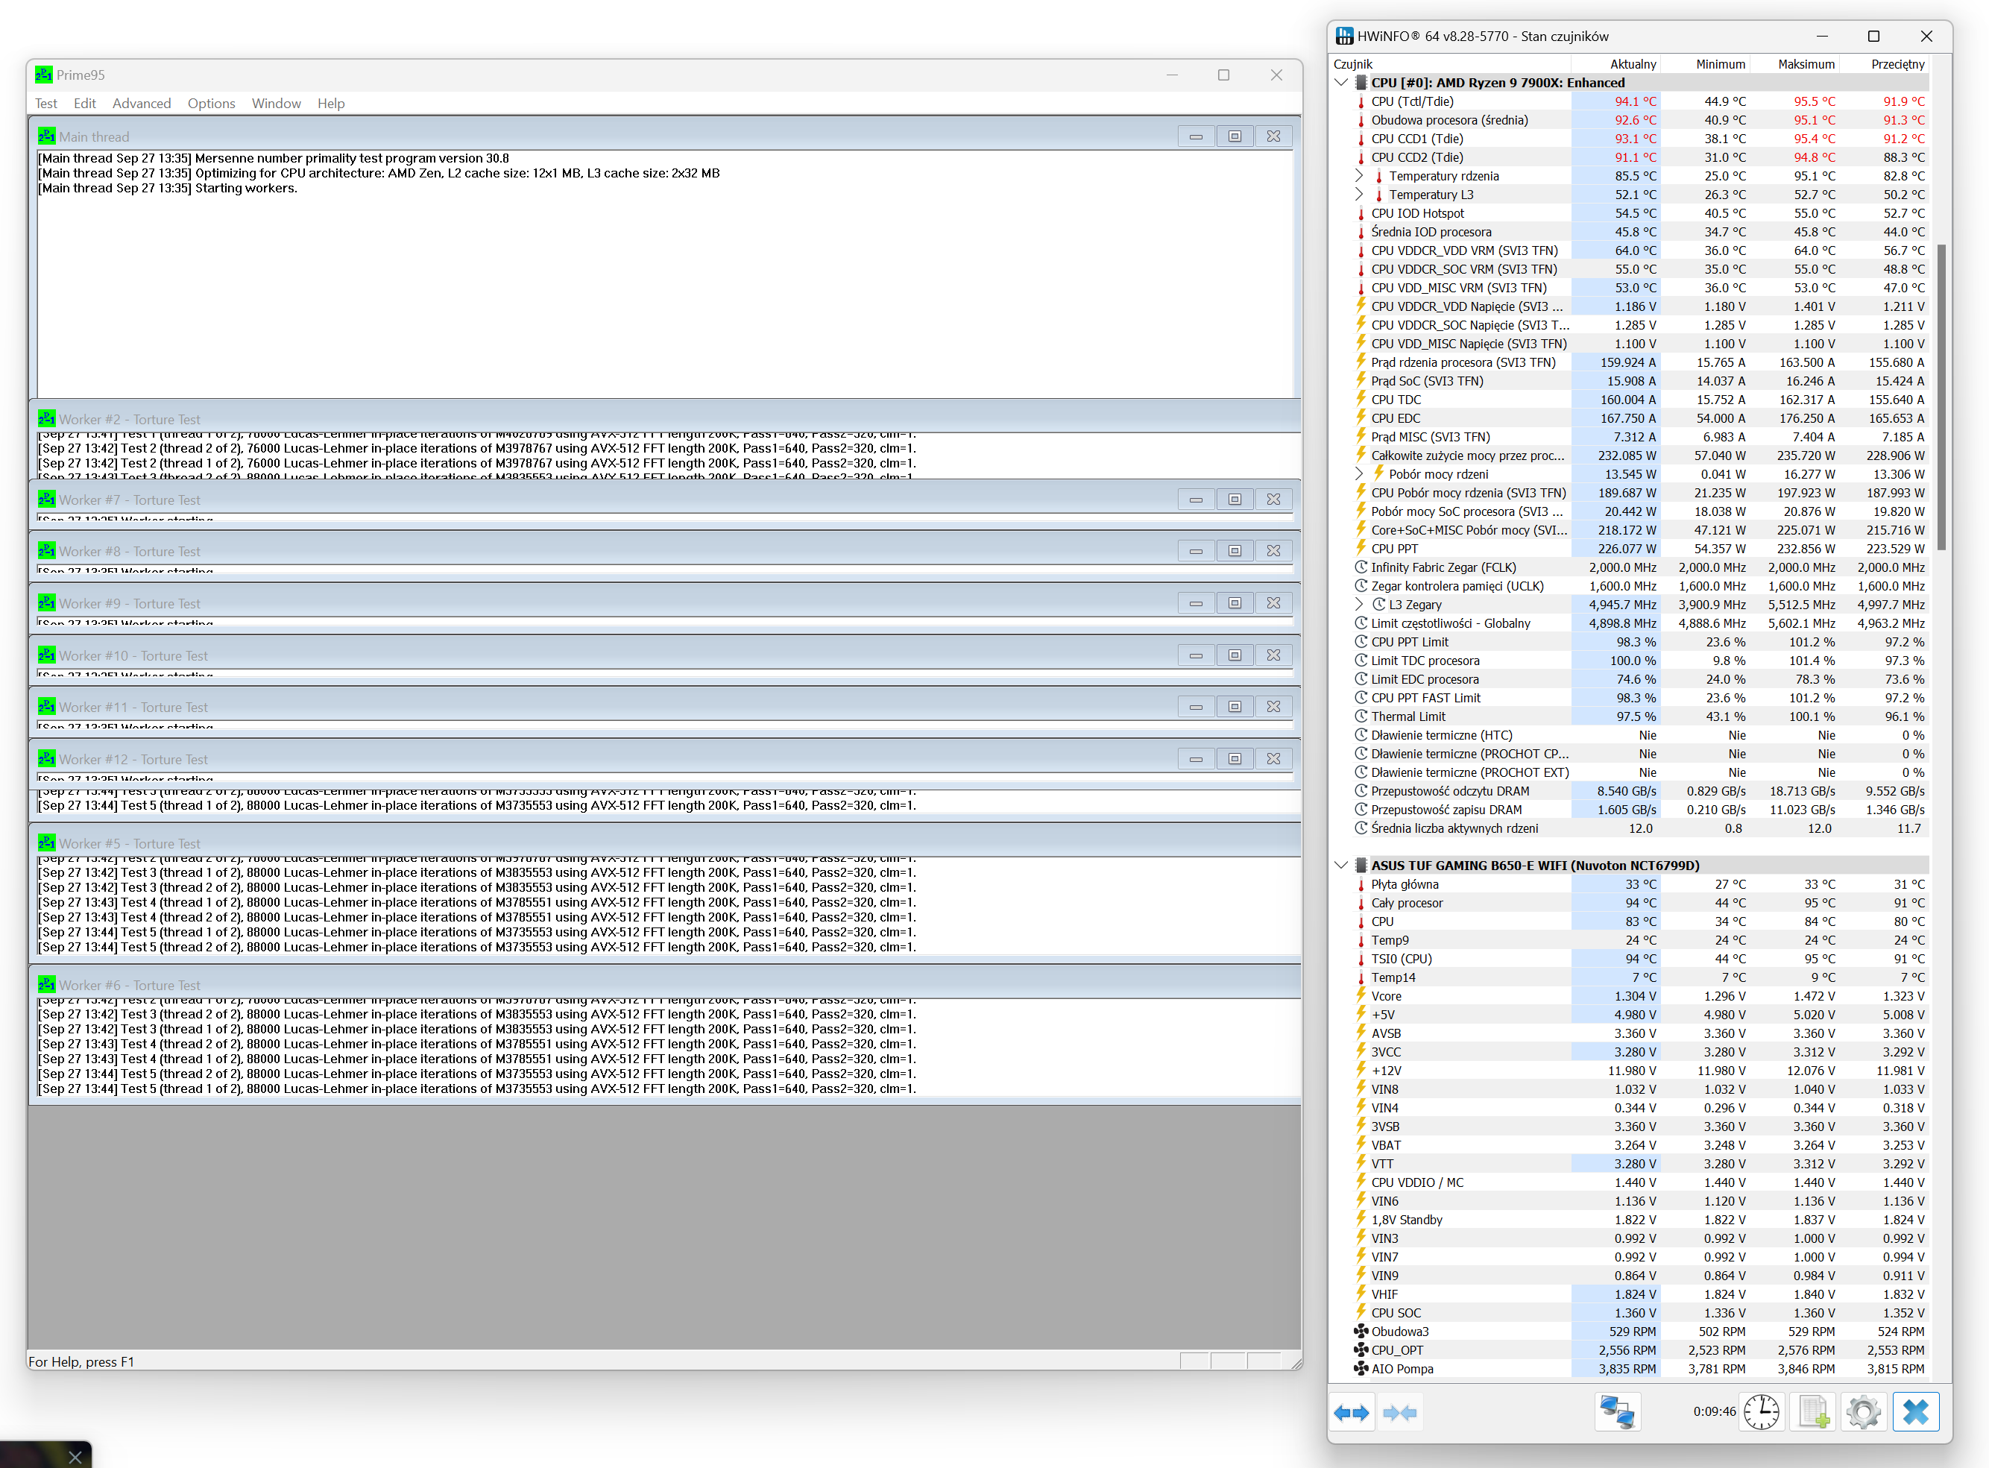Start sensor logging with the spreadsheet plus icon
Image resolution: width=1989 pixels, height=1468 pixels.
(1812, 1412)
